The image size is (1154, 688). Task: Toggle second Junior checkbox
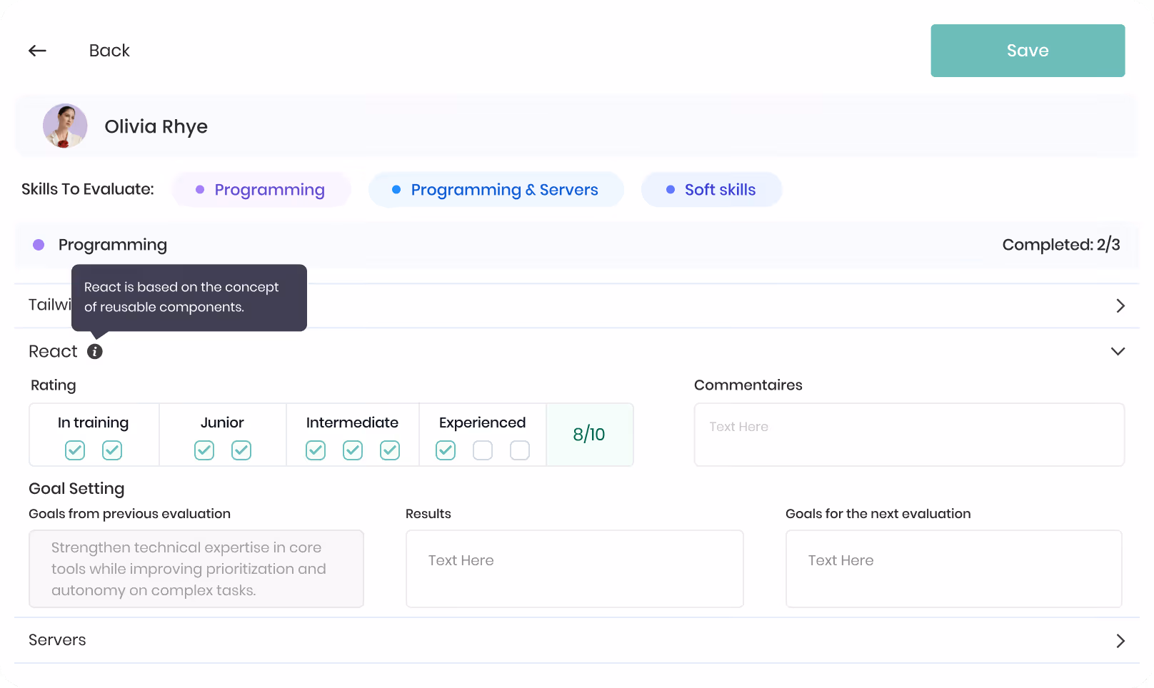[x=241, y=450]
